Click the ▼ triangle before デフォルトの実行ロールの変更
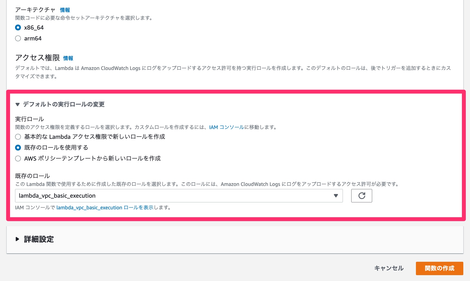Viewport: 470px width, 281px height. point(18,105)
